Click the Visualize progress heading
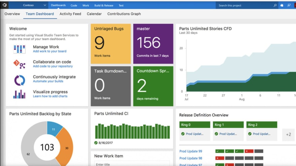 [50, 92]
